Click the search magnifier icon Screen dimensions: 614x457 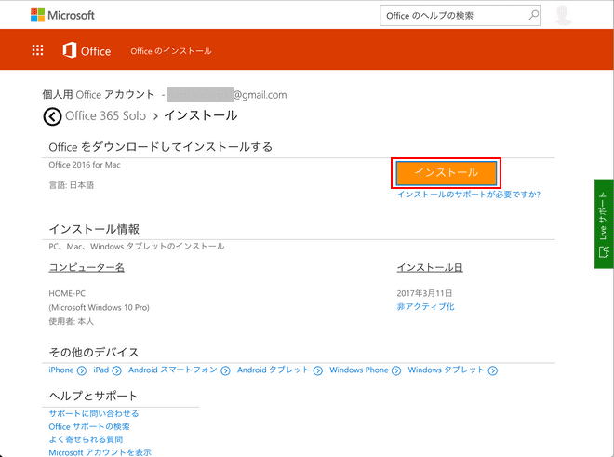click(533, 15)
